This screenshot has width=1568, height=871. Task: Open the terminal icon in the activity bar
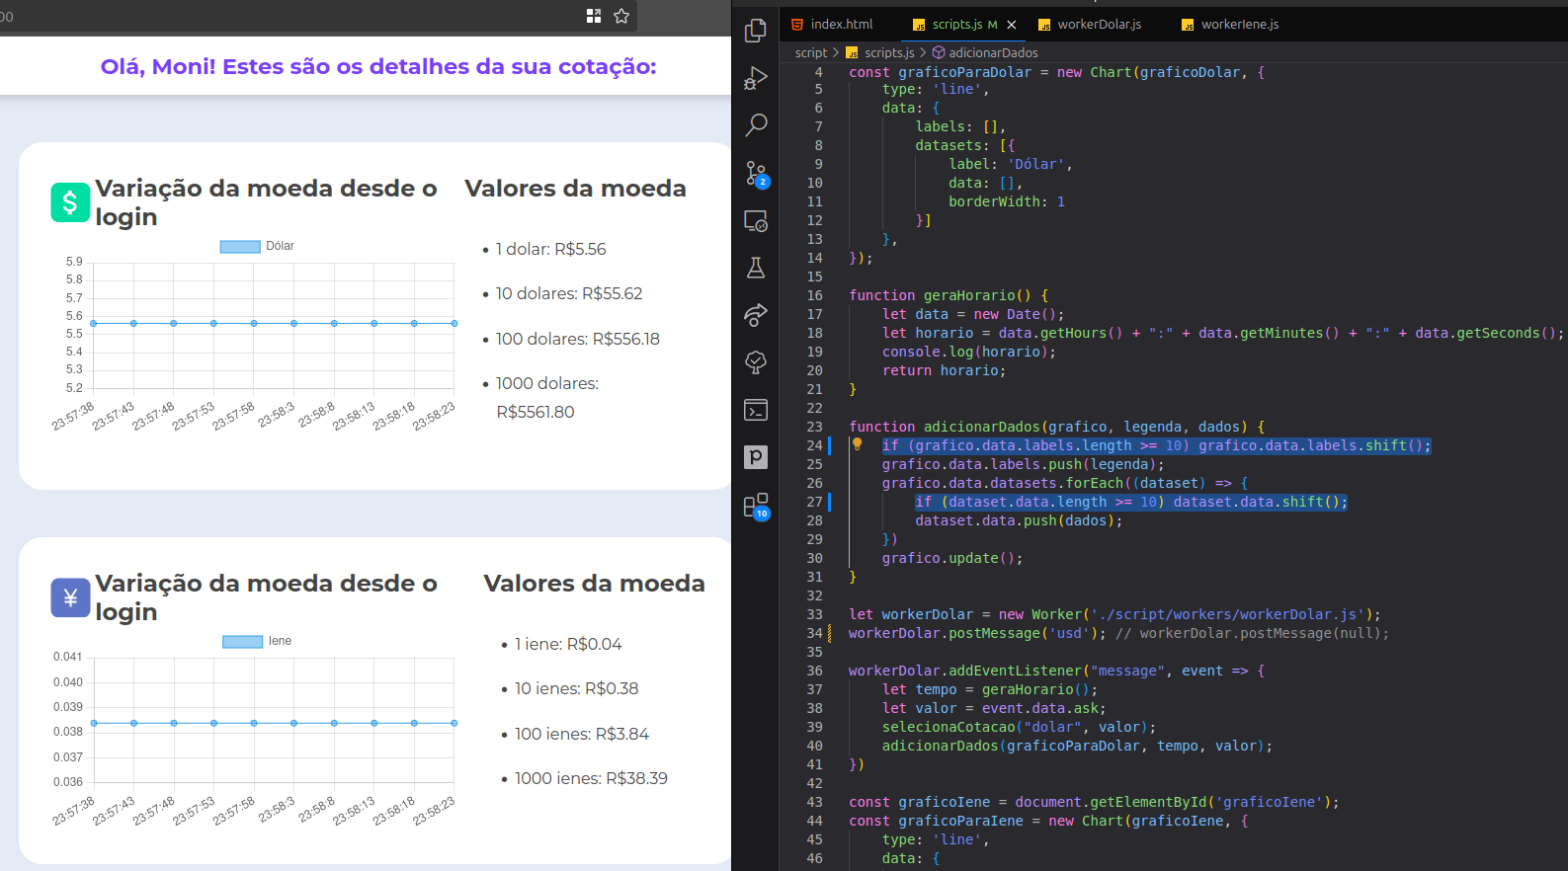coord(756,410)
